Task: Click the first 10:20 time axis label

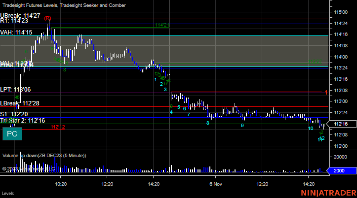Action: click(x=61, y=184)
